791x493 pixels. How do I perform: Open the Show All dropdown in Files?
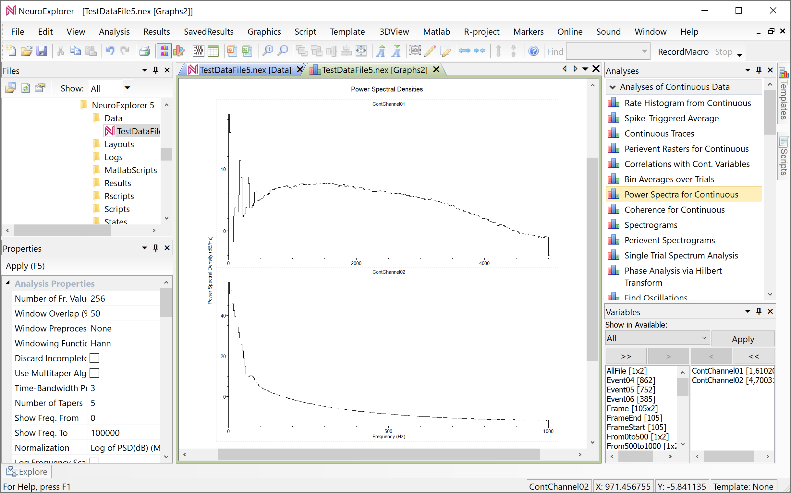coord(127,88)
